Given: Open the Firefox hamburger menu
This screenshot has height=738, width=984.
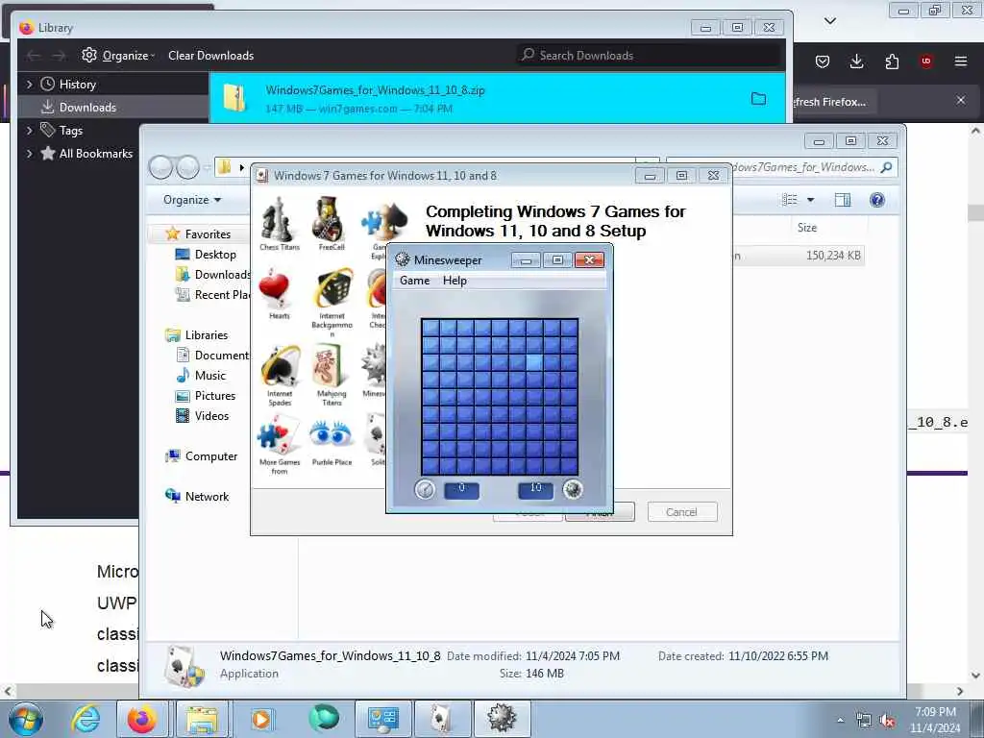Looking at the screenshot, I should 961,61.
